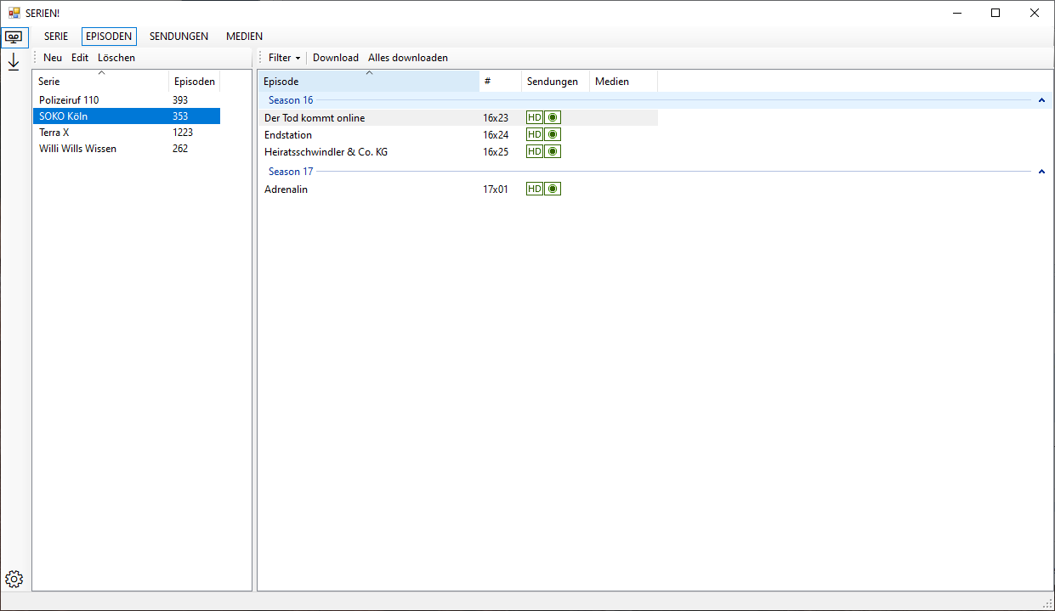Switch to the SENDUNGEN tab

179,36
